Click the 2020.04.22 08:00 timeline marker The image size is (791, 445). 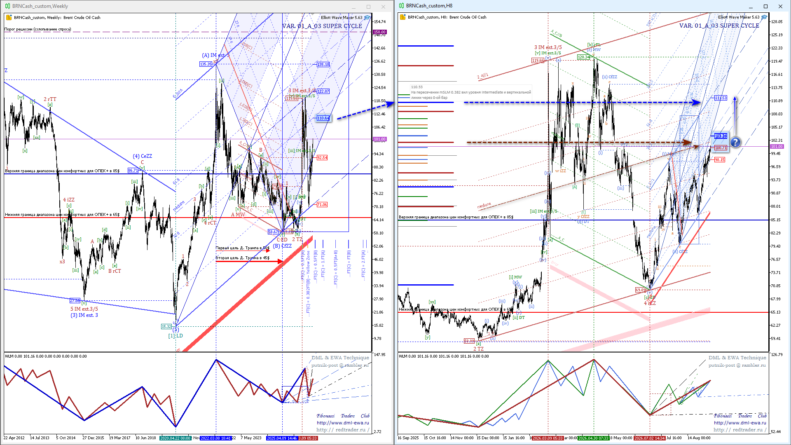tap(176, 438)
